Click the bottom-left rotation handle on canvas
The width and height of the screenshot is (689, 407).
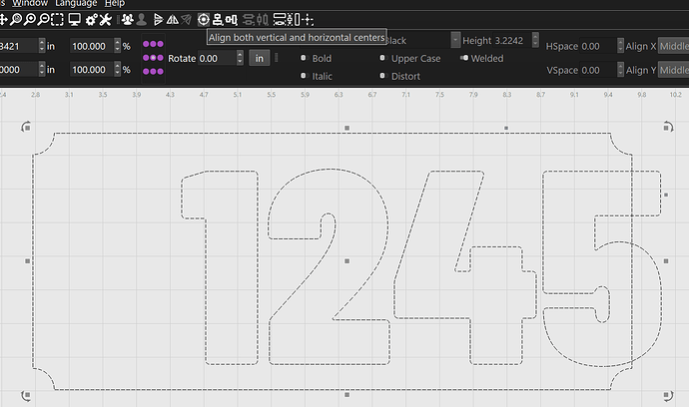pyautogui.click(x=26, y=395)
